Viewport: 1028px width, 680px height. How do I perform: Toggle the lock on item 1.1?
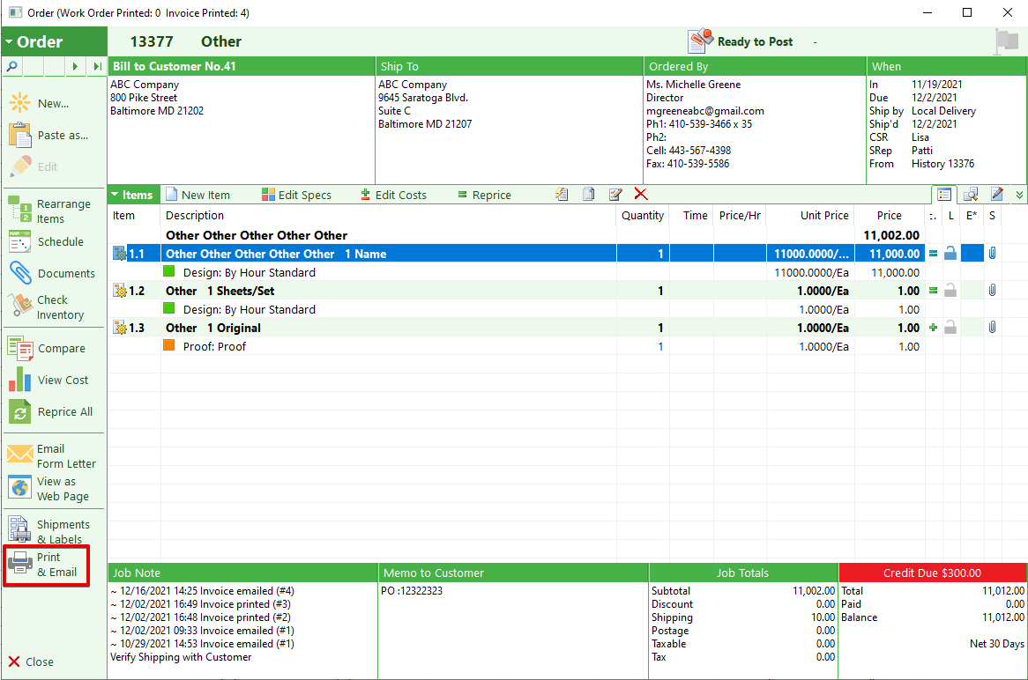click(x=950, y=254)
